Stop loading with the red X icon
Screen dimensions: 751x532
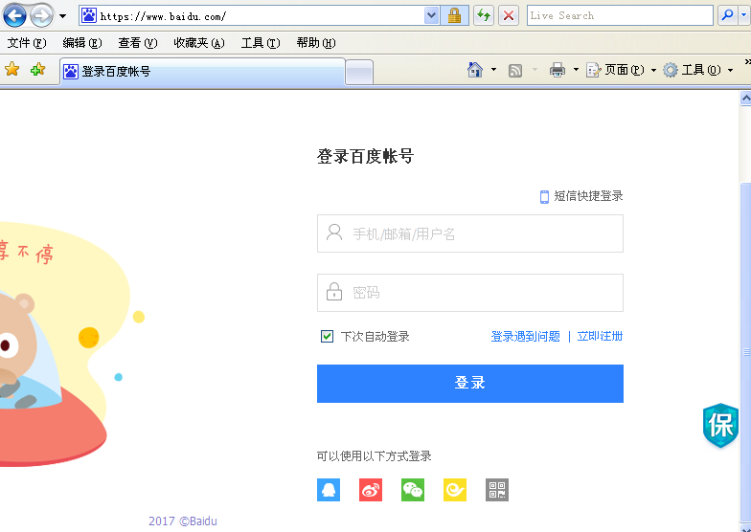tap(509, 15)
